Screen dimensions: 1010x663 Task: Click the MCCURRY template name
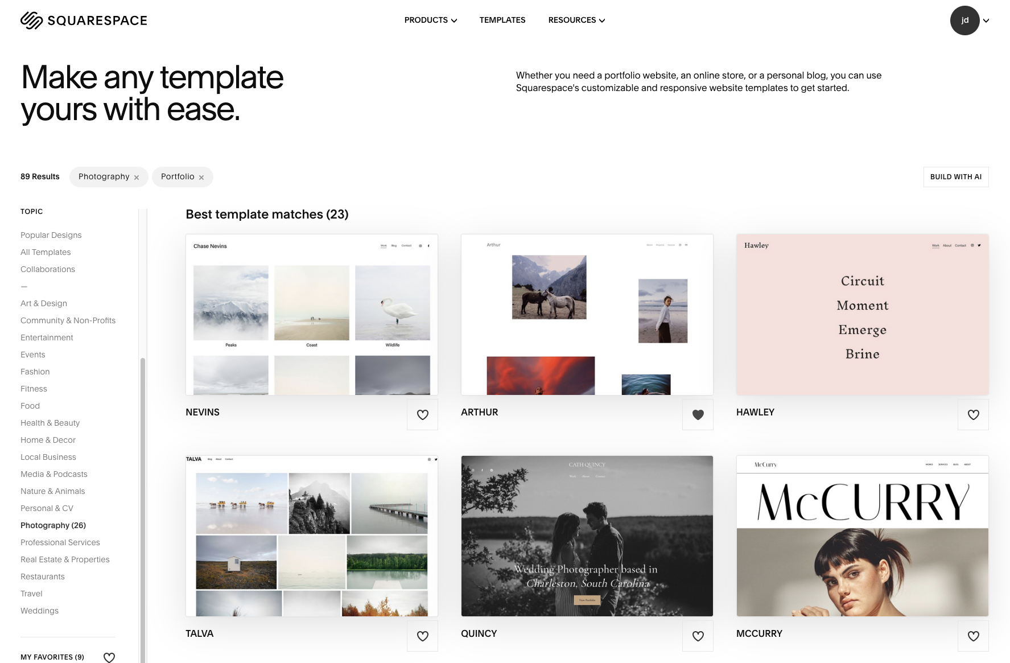click(759, 633)
